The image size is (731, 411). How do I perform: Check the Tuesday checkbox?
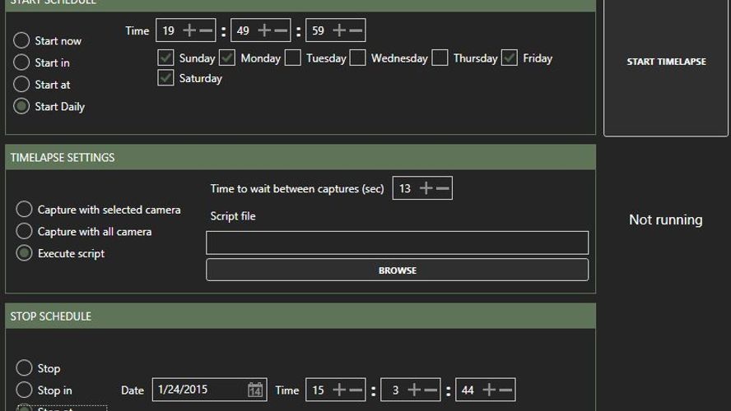[x=293, y=58]
